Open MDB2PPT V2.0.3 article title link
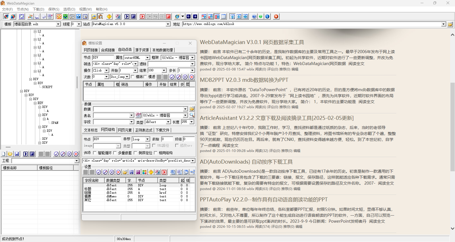This screenshot has height=242, width=455. click(244, 80)
